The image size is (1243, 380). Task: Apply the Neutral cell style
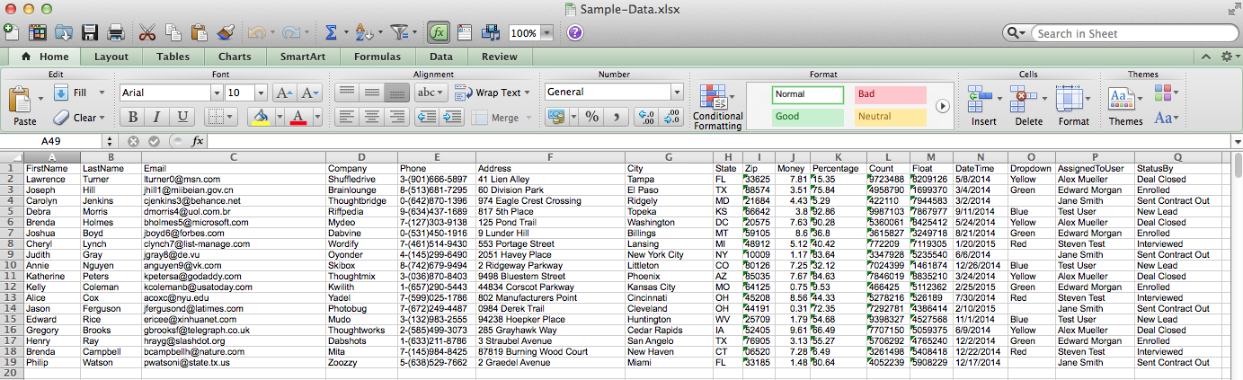pos(890,117)
